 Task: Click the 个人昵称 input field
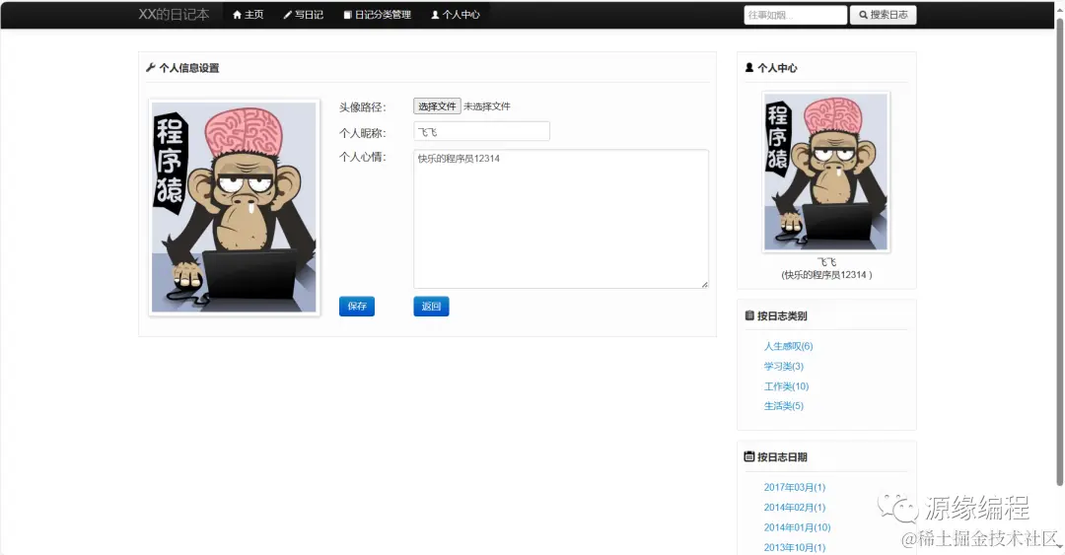click(481, 131)
